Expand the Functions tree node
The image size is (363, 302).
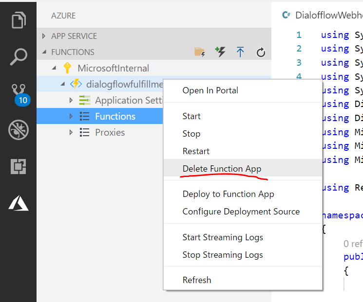point(71,116)
